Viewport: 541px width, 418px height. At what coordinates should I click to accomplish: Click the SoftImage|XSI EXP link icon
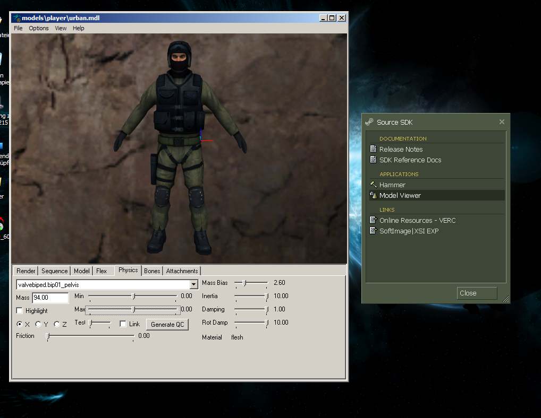coord(373,230)
